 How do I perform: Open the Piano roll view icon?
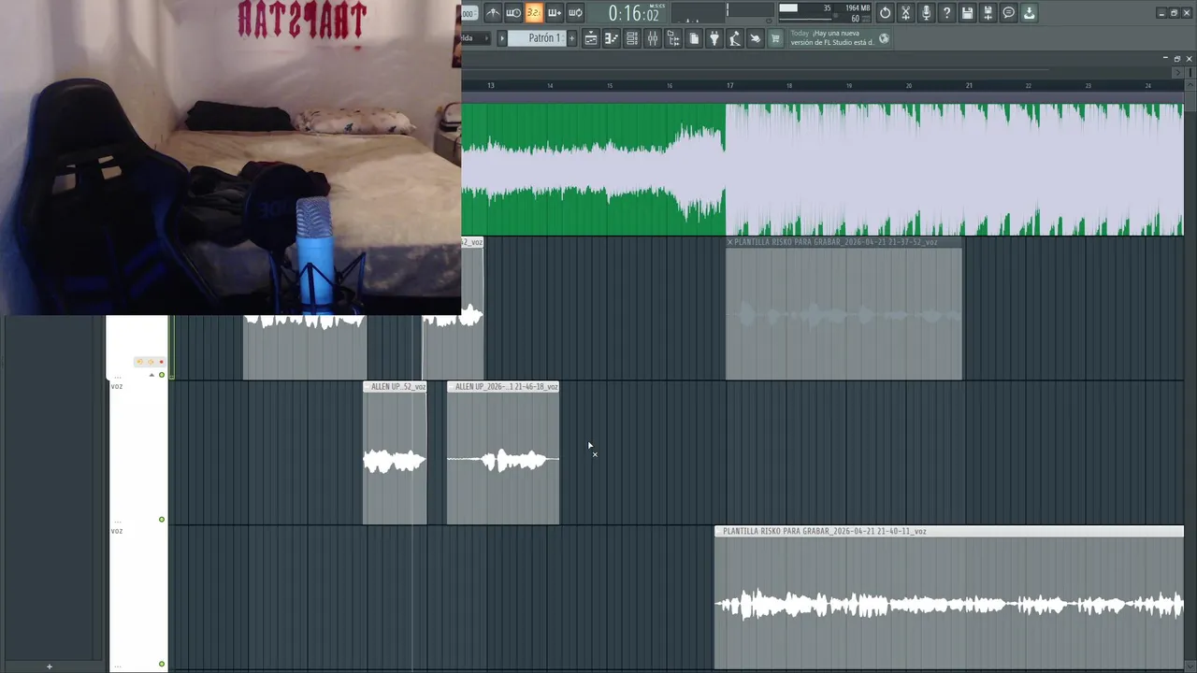612,38
